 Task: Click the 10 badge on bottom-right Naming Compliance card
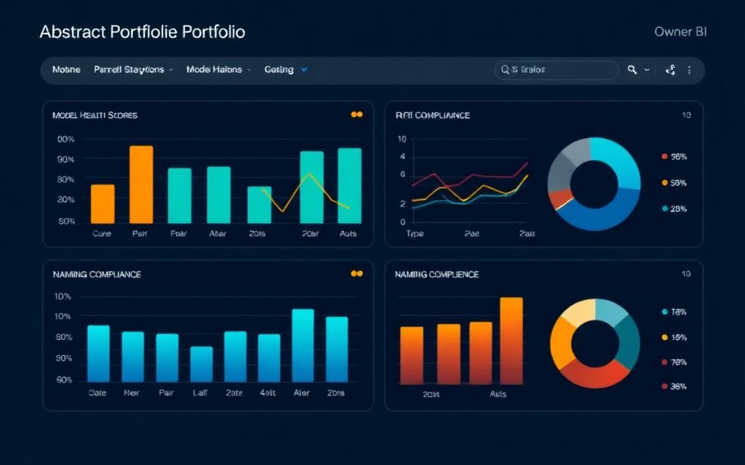pos(685,274)
